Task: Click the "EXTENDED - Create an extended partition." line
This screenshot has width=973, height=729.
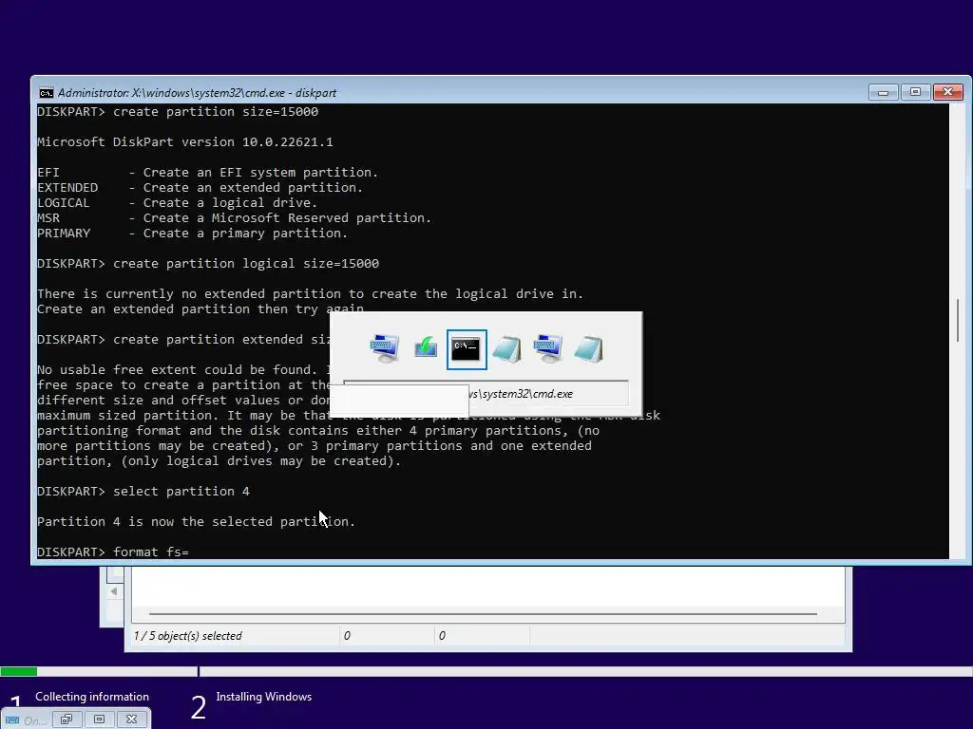Action: [200, 188]
